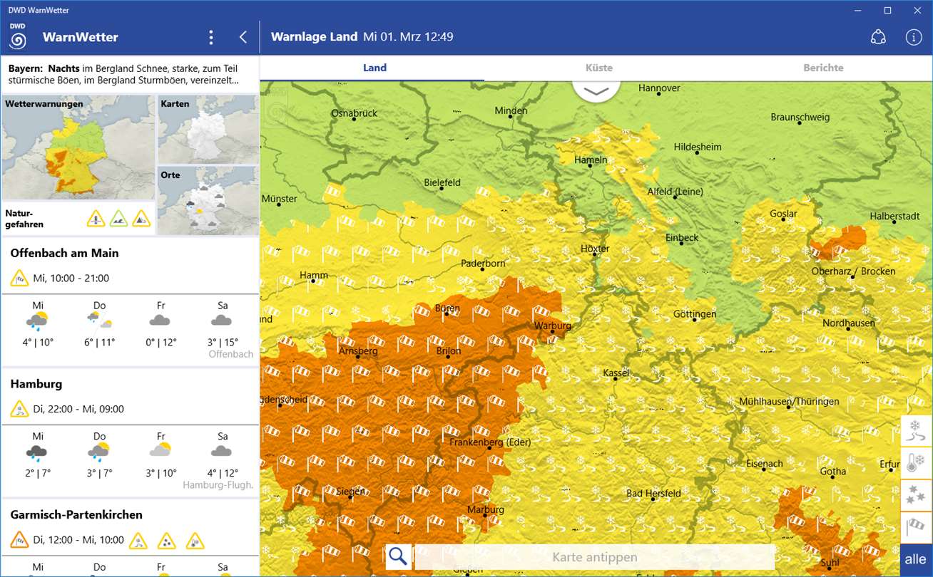933x577 pixels.
Task: Open the Karten thumbnail
Action: (208, 130)
